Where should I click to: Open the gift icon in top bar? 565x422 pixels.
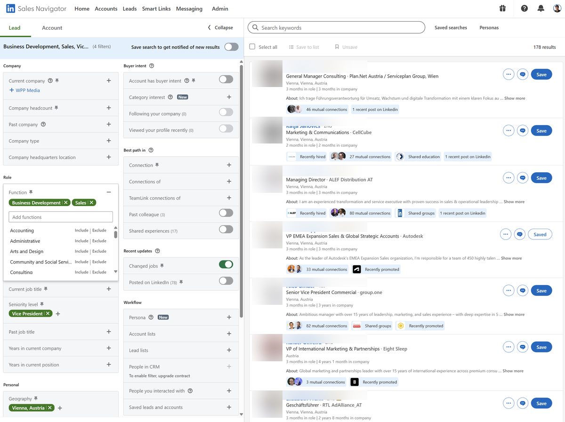[x=503, y=8]
